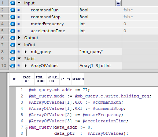Click data_addr in code line 7
Image resolution: width=158 pixels, height=137 pixels.
pos(66,127)
